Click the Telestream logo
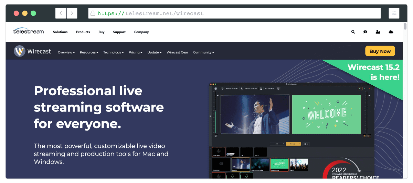 coord(29,31)
